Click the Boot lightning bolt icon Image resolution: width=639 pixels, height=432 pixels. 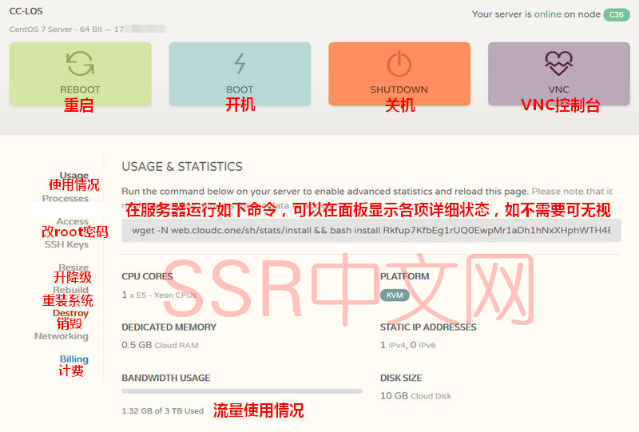[x=240, y=63]
